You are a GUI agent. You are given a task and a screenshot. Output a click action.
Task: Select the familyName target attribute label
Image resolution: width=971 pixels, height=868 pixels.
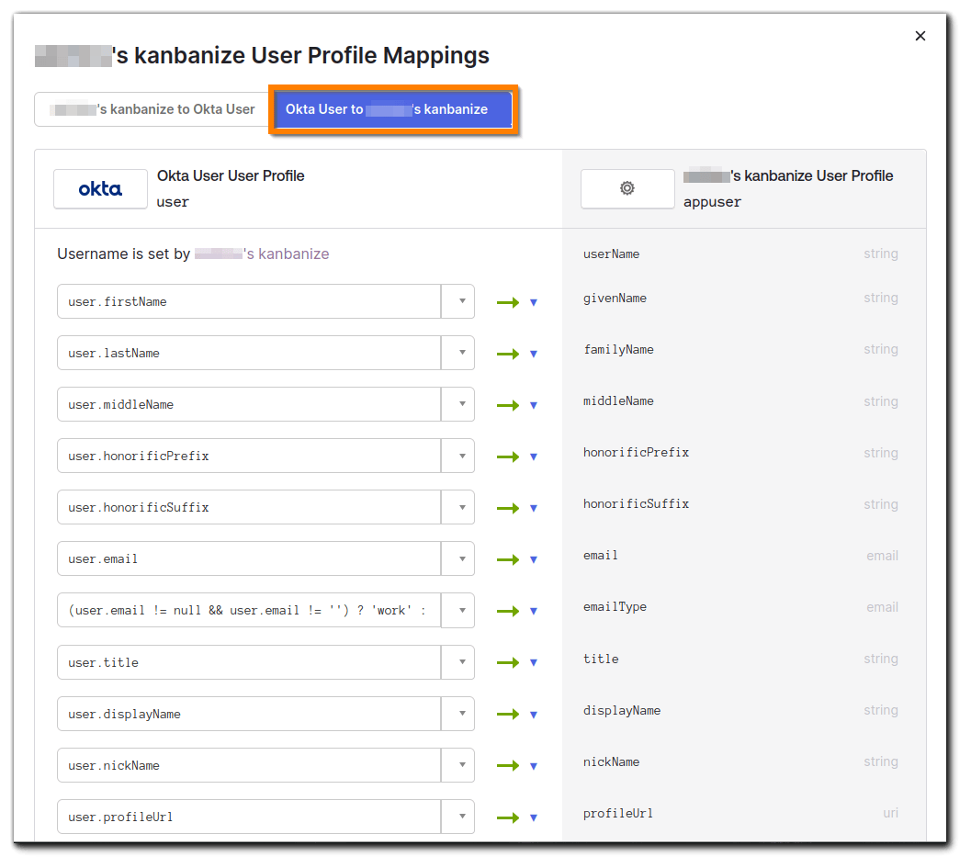pos(618,349)
